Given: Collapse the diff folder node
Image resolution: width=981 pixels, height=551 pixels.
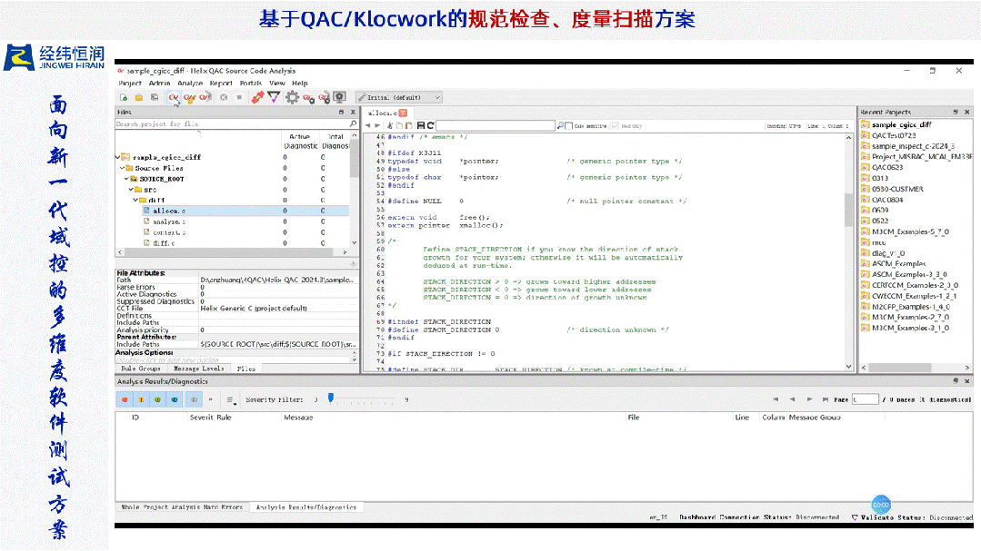Looking at the screenshot, I should pos(135,200).
